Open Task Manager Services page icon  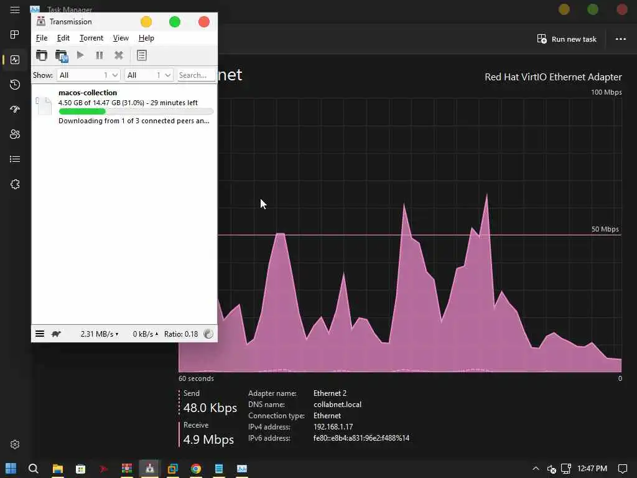pyautogui.click(x=15, y=184)
